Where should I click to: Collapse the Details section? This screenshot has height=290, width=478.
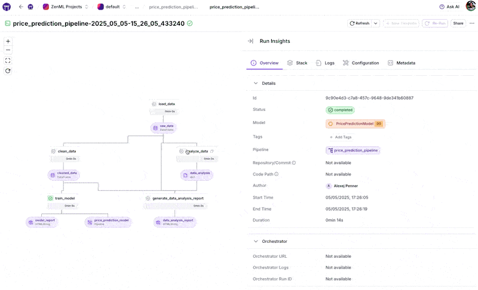256,84
